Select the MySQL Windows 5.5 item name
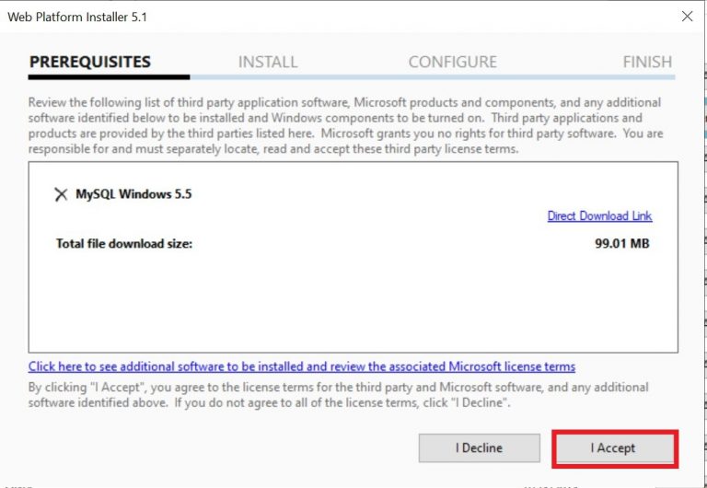Viewport: 707px width, 488px height. tap(133, 194)
